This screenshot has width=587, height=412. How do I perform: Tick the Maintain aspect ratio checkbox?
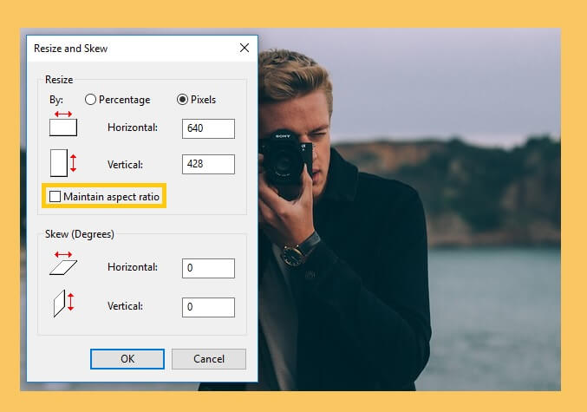(55, 196)
